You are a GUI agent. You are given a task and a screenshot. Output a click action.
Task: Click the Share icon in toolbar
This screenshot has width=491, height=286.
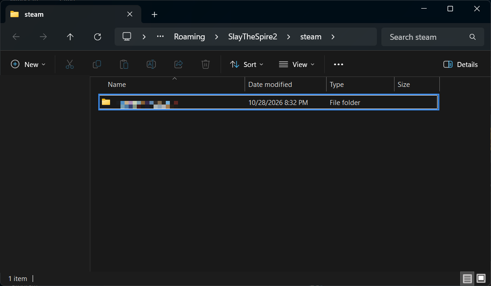click(178, 64)
